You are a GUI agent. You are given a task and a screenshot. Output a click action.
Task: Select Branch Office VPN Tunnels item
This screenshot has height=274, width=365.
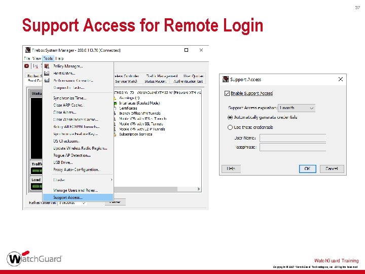[140, 114]
